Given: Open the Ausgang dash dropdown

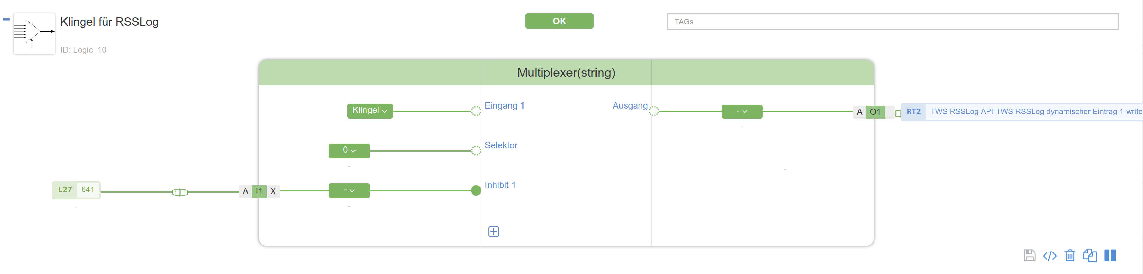Looking at the screenshot, I should (x=742, y=111).
